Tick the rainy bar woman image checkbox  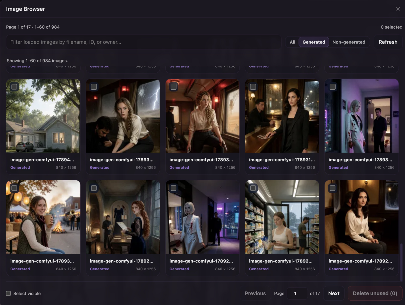(253, 87)
